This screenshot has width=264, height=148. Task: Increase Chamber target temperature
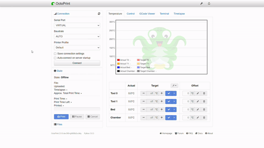point(162,117)
